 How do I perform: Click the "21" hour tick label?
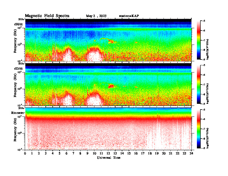[170, 154]
